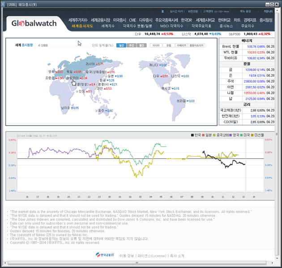Click the clock icon beside 한국 on map
This screenshot has width=282, height=268.
click(98, 80)
